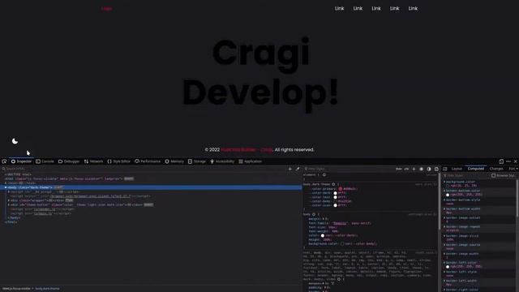Focus the Computed panel filter styles field

467,175
